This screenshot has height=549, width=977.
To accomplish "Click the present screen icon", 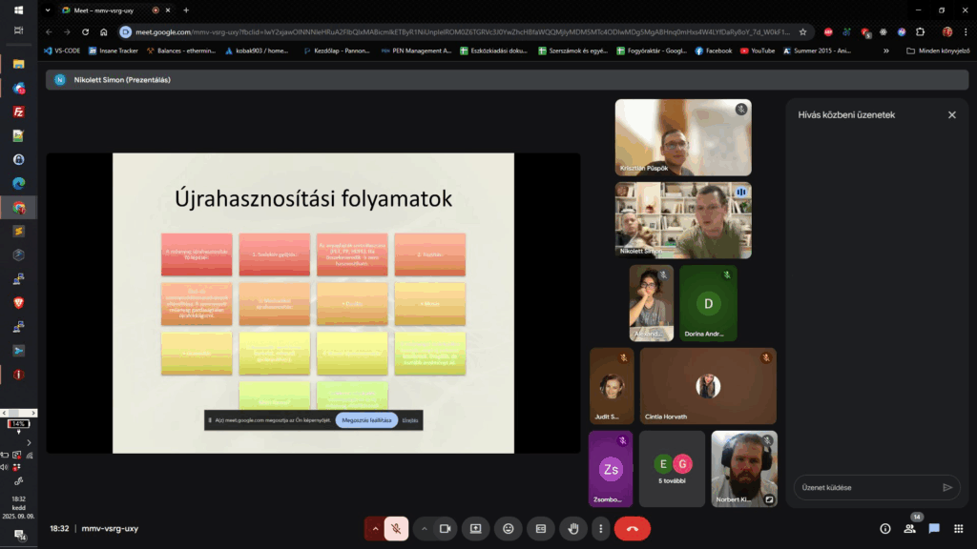I will (x=475, y=528).
